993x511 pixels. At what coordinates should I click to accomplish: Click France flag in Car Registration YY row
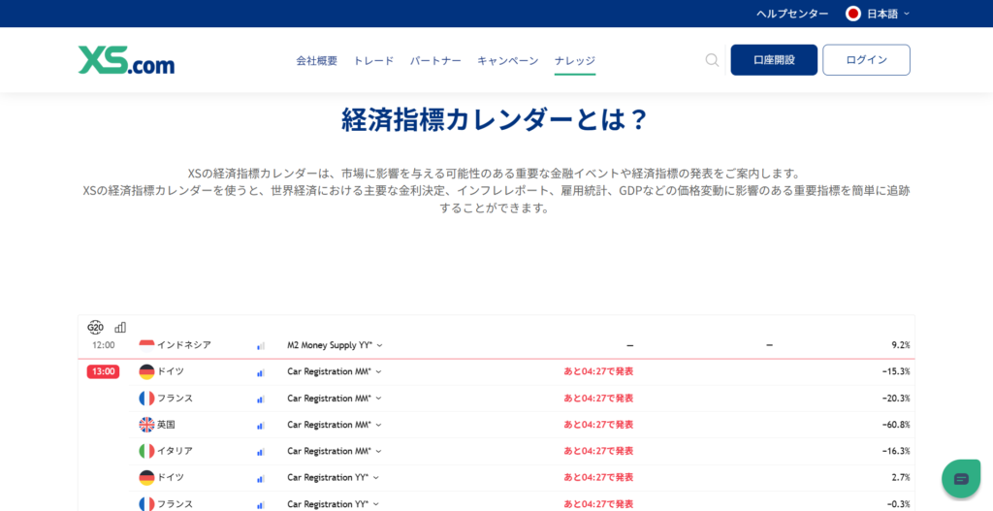point(146,504)
